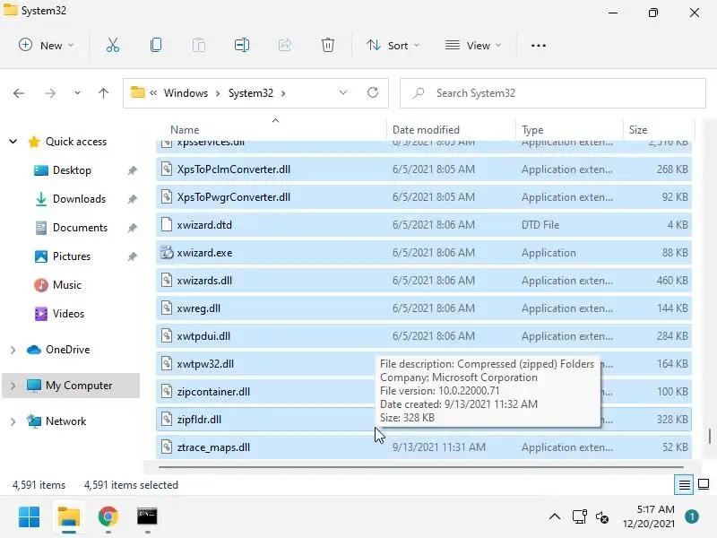Unpin Documents from Quick access
Screen dimensions: 717x538
132,228
